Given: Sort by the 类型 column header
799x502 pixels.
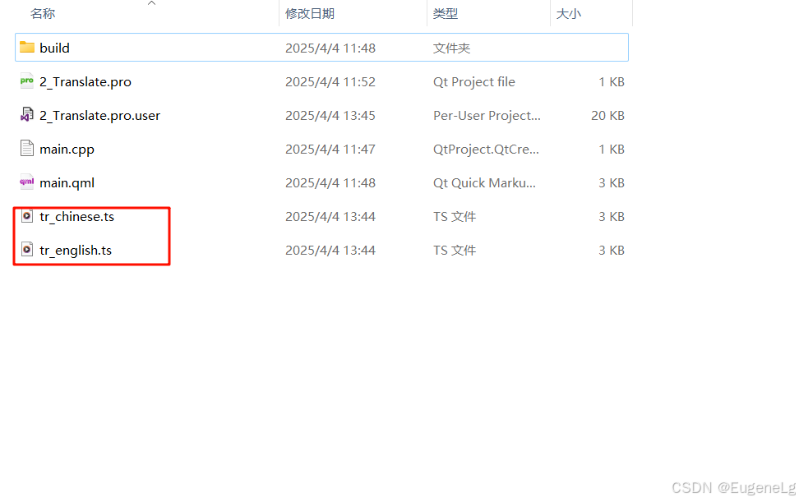Looking at the screenshot, I should (x=446, y=14).
